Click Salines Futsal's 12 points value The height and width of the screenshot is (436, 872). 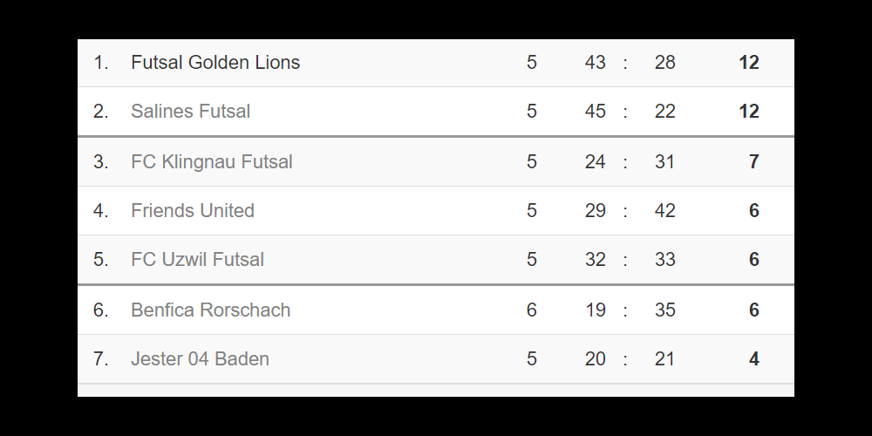(748, 112)
